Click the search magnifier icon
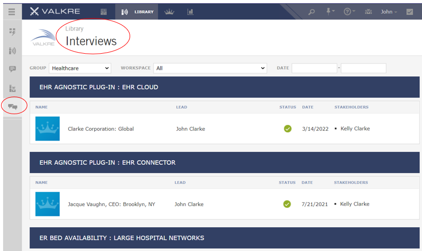Image resolution: width=422 pixels, height=251 pixels. coord(311,12)
